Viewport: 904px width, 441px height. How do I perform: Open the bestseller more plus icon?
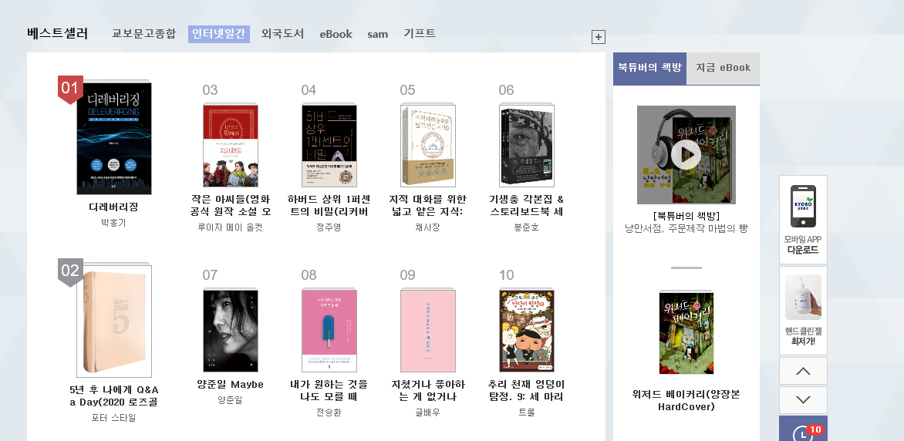[599, 37]
